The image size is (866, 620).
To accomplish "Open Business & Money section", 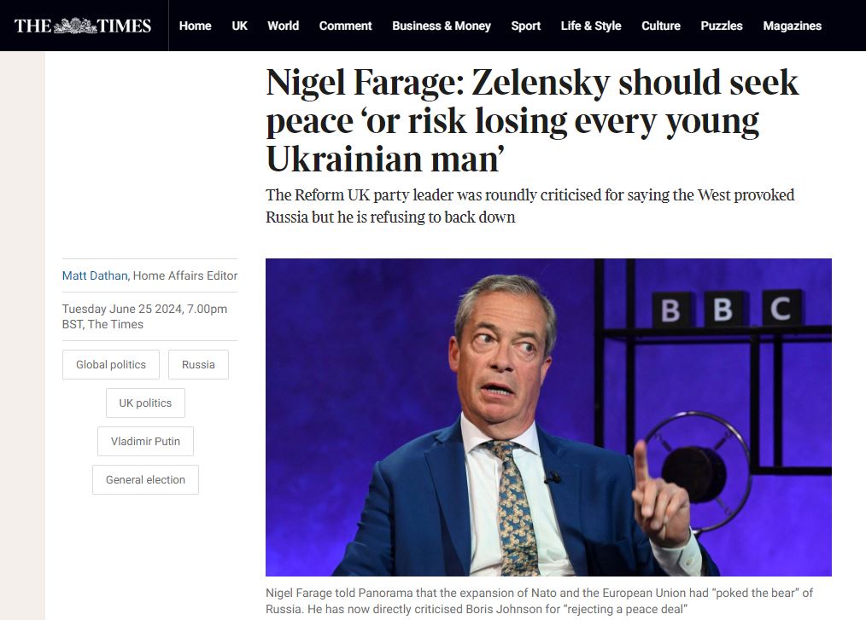I will (441, 26).
